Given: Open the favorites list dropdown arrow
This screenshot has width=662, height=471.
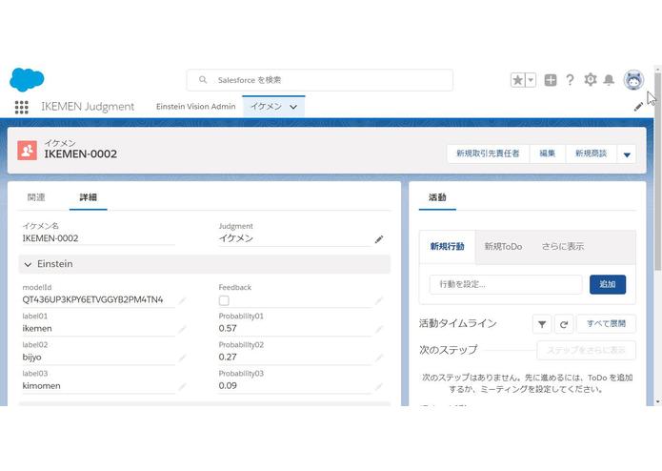Looking at the screenshot, I should 531,80.
